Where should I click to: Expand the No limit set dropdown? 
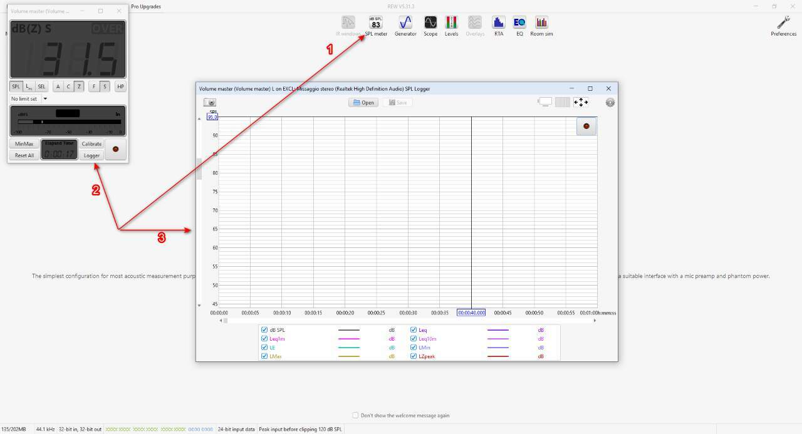click(x=45, y=99)
